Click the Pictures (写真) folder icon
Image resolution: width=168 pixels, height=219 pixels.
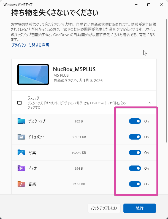click(21, 153)
